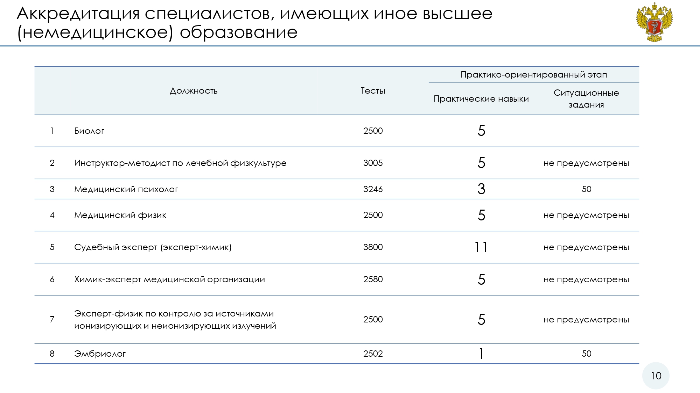Click row number 1 beside Биолог
The image size is (700, 393).
coord(52,131)
